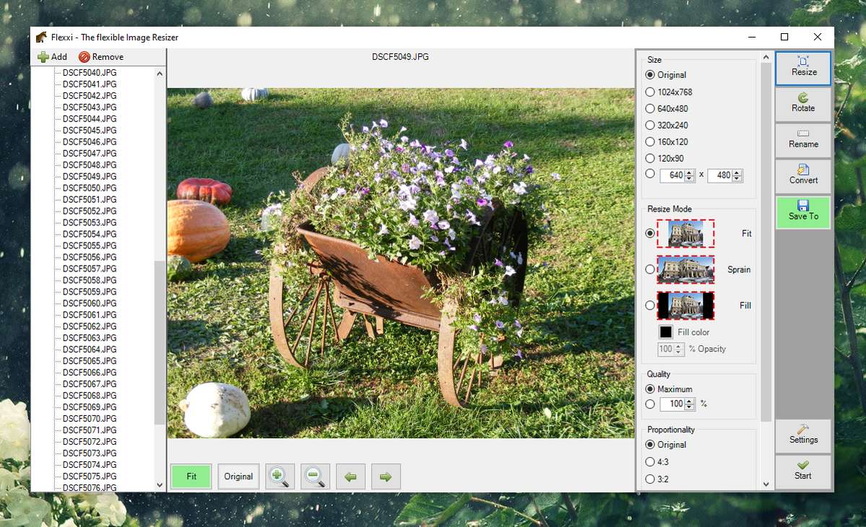This screenshot has width=866, height=527.
Task: Click the quality percentage input field
Action: [x=672, y=404]
